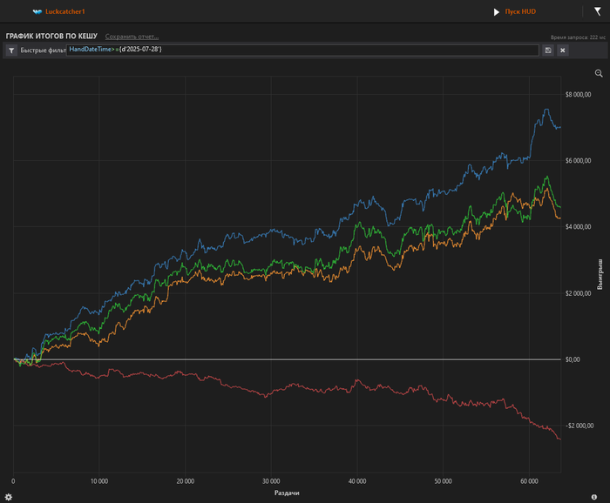
Task: Click the Luckcatcher1 player logo icon
Action: tap(37, 11)
